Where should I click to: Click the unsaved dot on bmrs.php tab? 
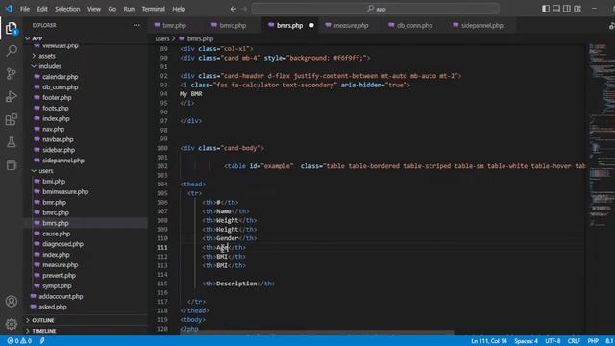coord(311,26)
